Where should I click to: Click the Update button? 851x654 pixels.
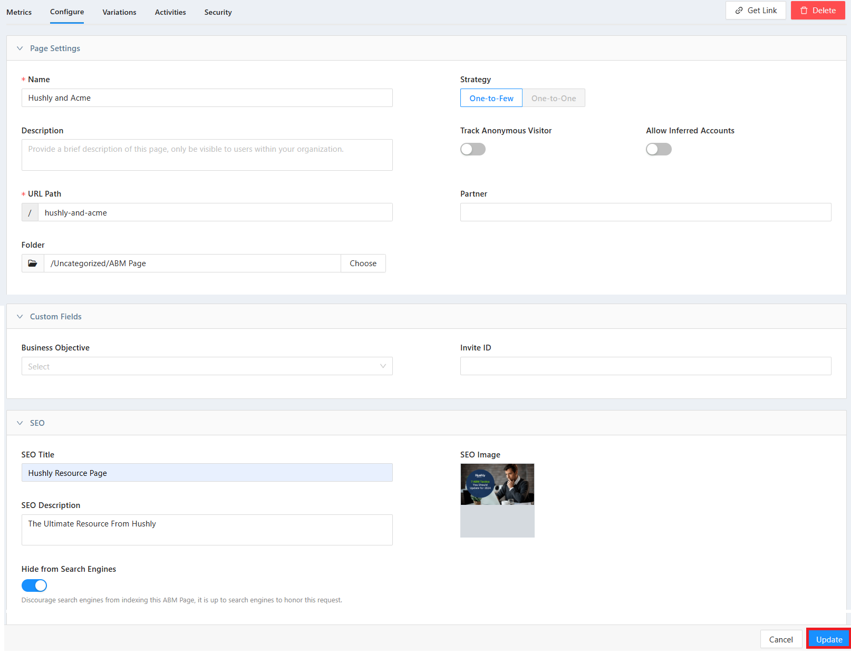[x=829, y=639]
